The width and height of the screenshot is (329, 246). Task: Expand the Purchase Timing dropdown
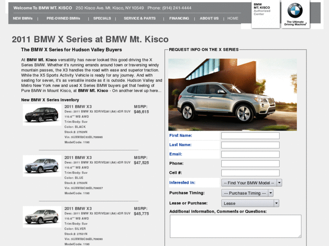pyautogui.click(x=247, y=193)
